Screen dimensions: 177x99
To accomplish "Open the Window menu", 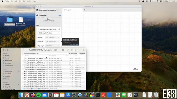I will [x=29, y=1].
